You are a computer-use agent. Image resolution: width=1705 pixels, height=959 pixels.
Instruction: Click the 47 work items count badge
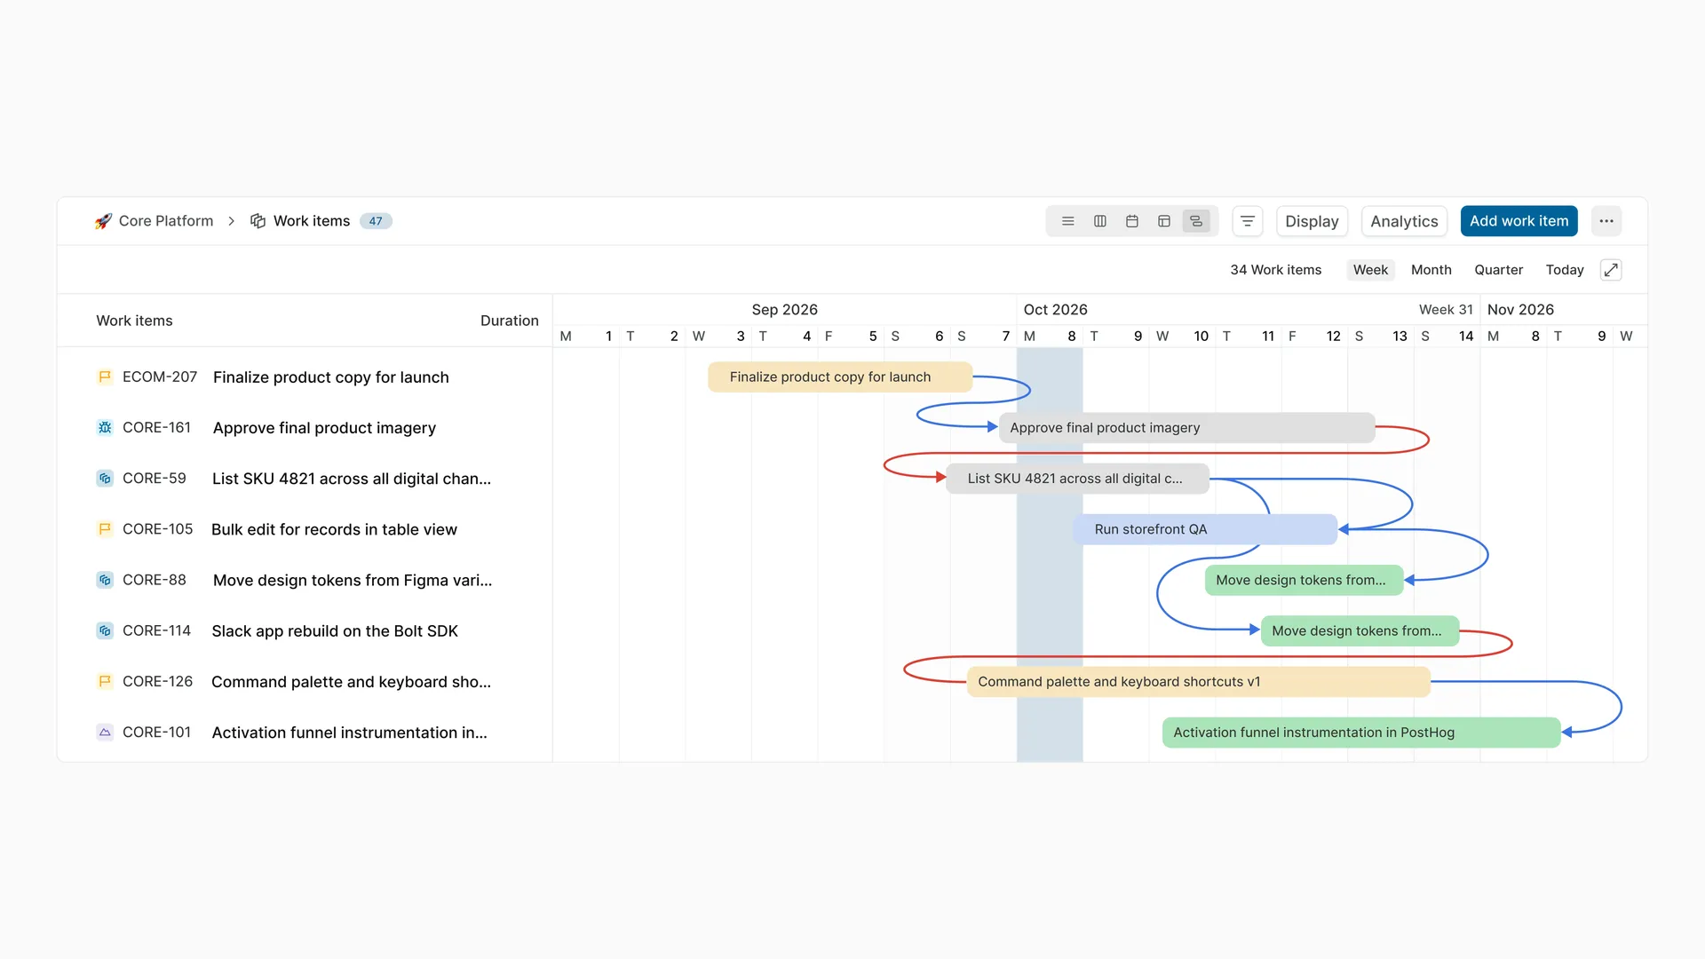376,221
